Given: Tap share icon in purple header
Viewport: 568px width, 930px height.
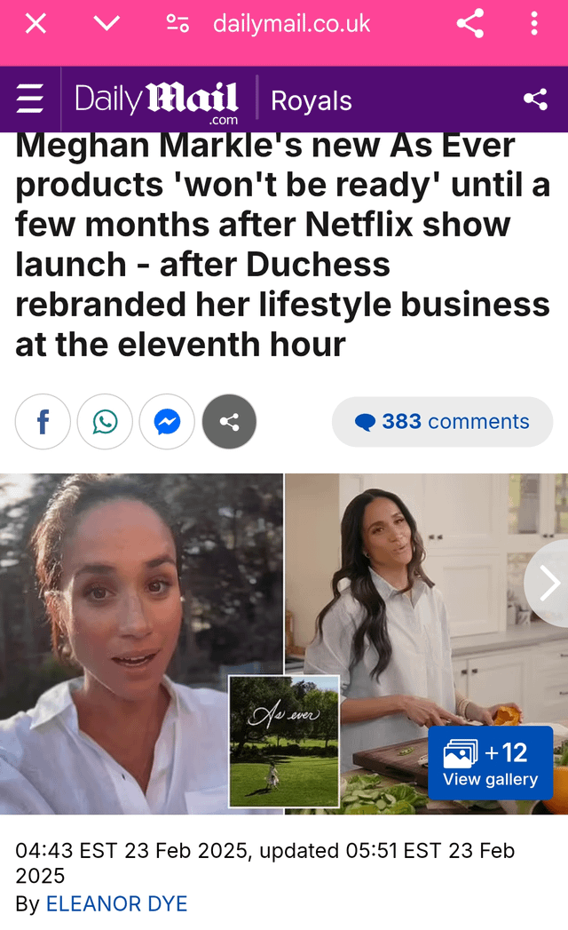Looking at the screenshot, I should coord(535,99).
